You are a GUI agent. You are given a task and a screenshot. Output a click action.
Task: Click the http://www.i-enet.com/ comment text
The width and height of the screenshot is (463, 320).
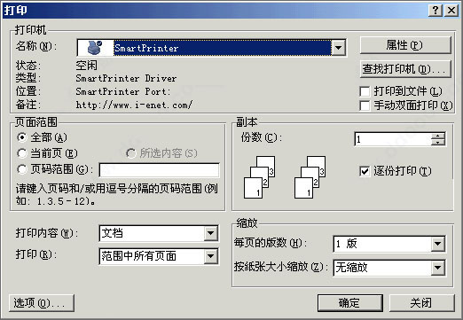tap(134, 105)
